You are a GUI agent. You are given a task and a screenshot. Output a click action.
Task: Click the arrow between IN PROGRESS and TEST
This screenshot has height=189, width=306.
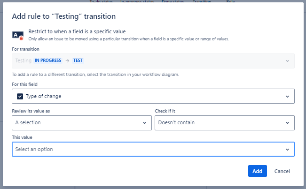[x=67, y=60]
